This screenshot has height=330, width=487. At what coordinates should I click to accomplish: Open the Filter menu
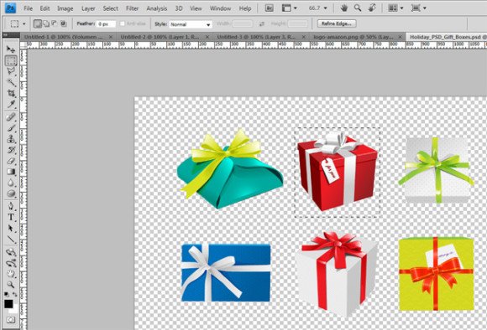(x=132, y=8)
